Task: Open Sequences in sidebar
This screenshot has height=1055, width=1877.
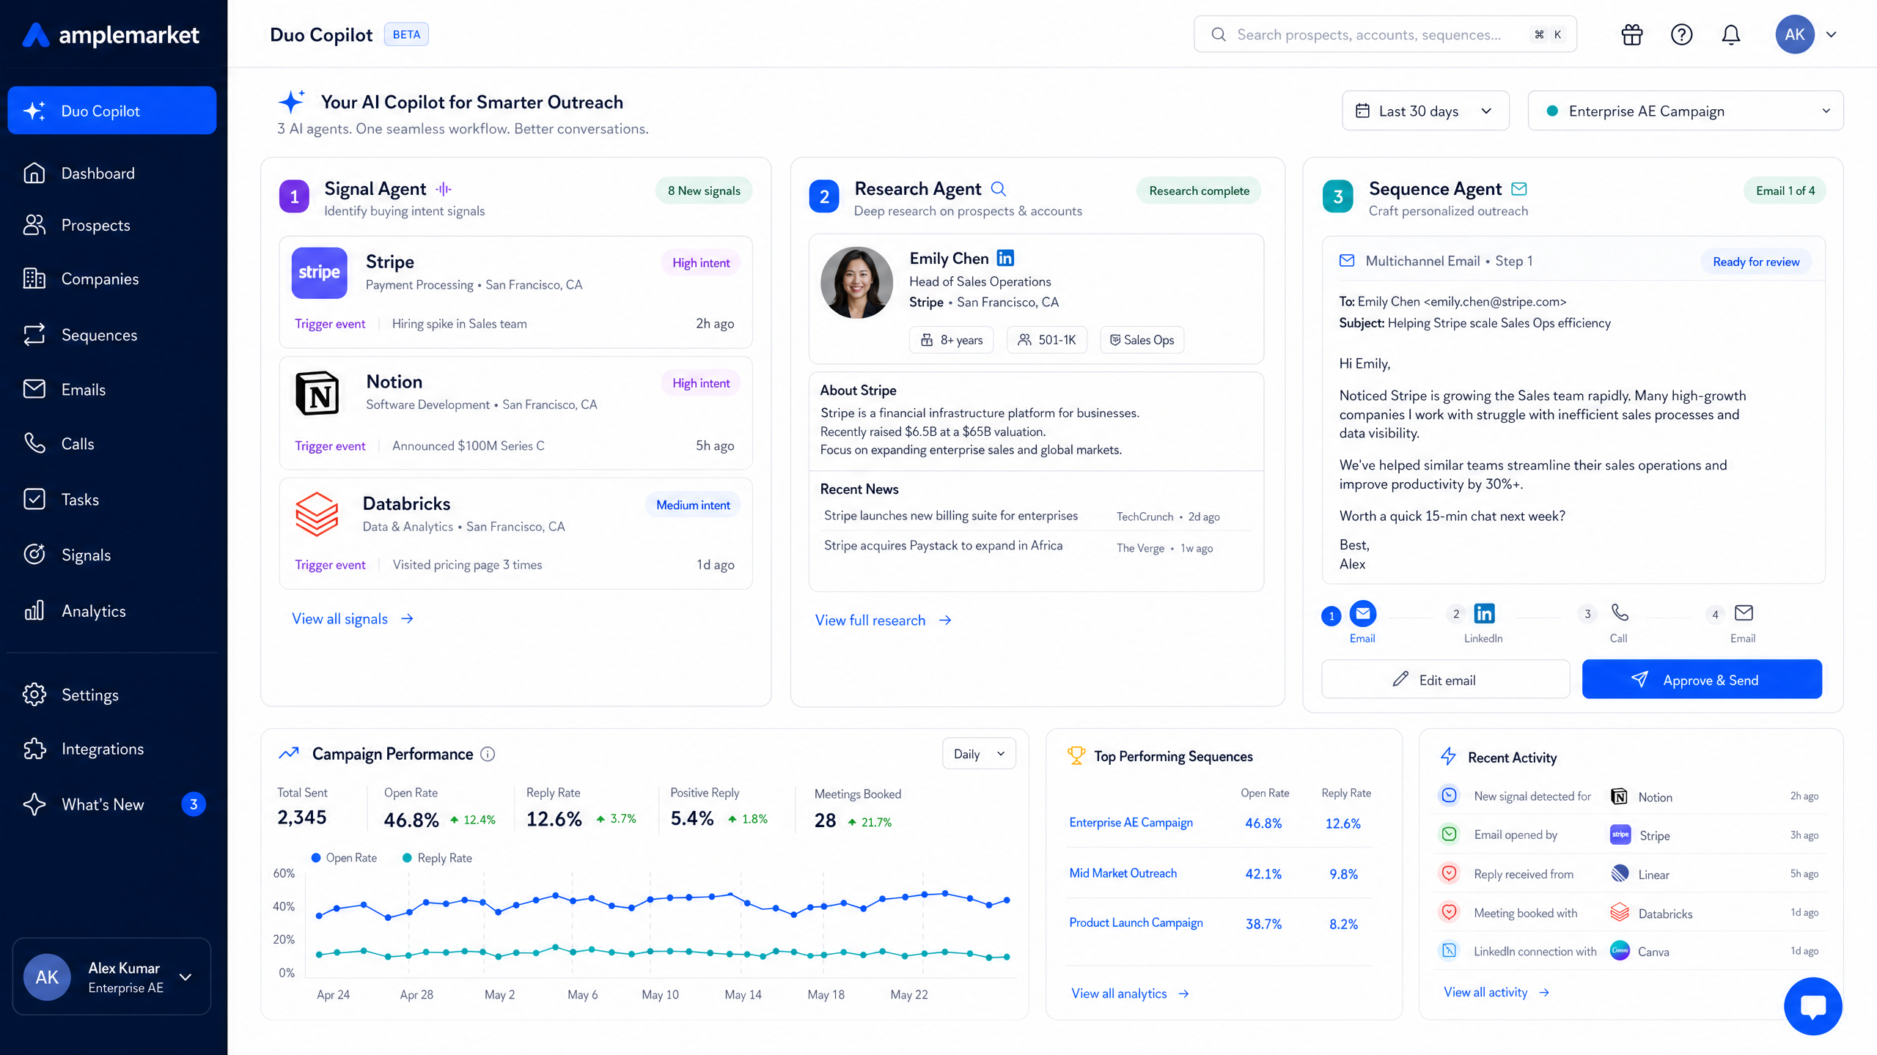Action: [x=111, y=335]
